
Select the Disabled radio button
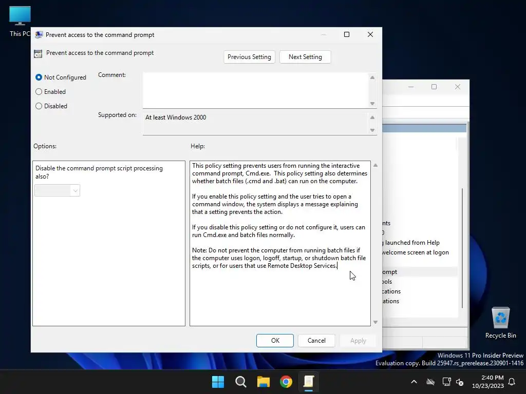click(39, 106)
